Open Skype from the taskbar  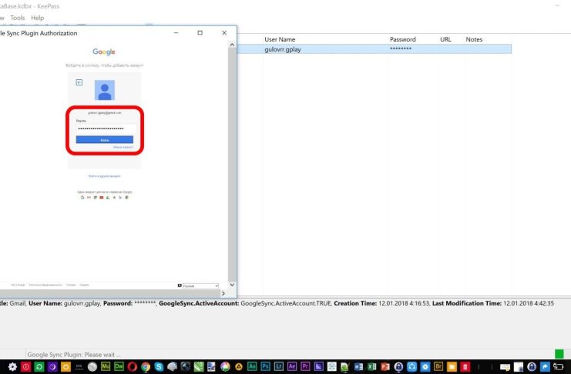coord(159,367)
